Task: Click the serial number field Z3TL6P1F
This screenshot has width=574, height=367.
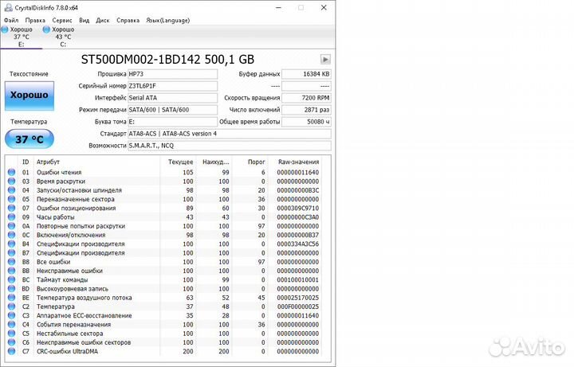Action: tap(172, 86)
